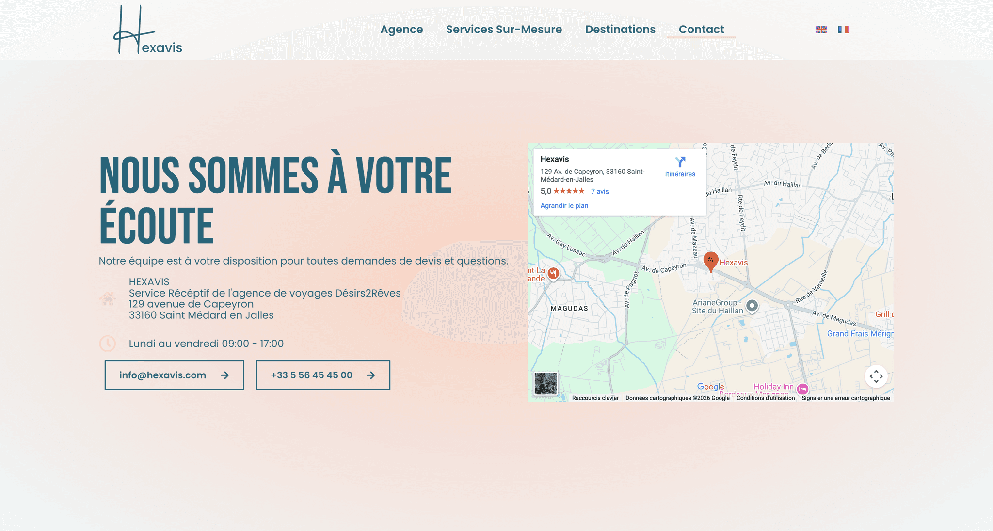This screenshot has width=993, height=531.
Task: Click the Holiday Inn hotel icon
Action: click(802, 390)
